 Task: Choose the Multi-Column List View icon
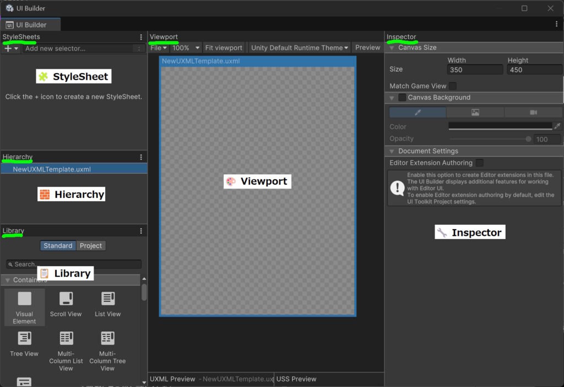[66, 338]
